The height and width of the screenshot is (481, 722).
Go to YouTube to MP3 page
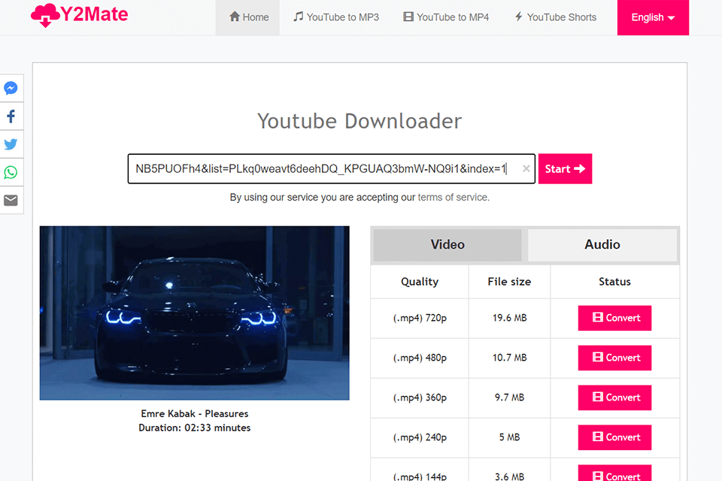tap(336, 17)
